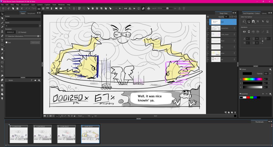The width and height of the screenshot is (273, 147).
Task: Select the Paint bucket tool
Action: click(x=2, y=49)
